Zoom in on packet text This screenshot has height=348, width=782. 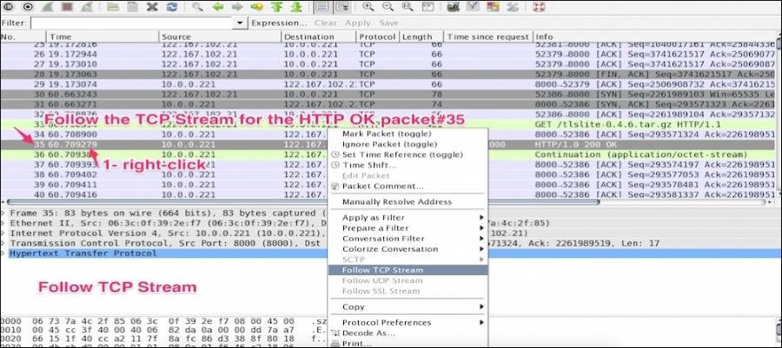tap(368, 7)
